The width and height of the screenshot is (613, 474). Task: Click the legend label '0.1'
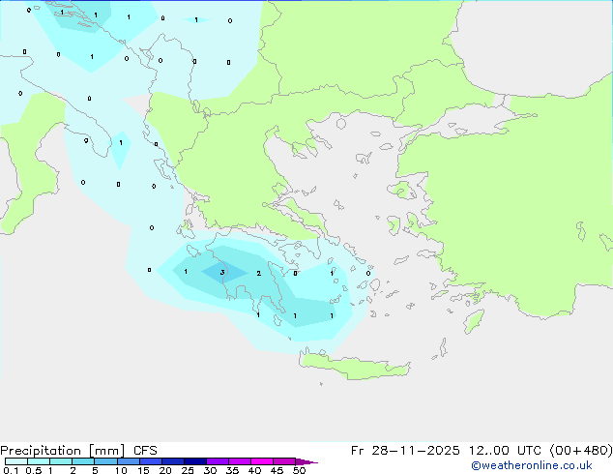[x=11, y=470]
